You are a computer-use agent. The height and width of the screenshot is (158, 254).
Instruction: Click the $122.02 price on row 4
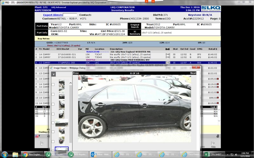tap(212, 68)
